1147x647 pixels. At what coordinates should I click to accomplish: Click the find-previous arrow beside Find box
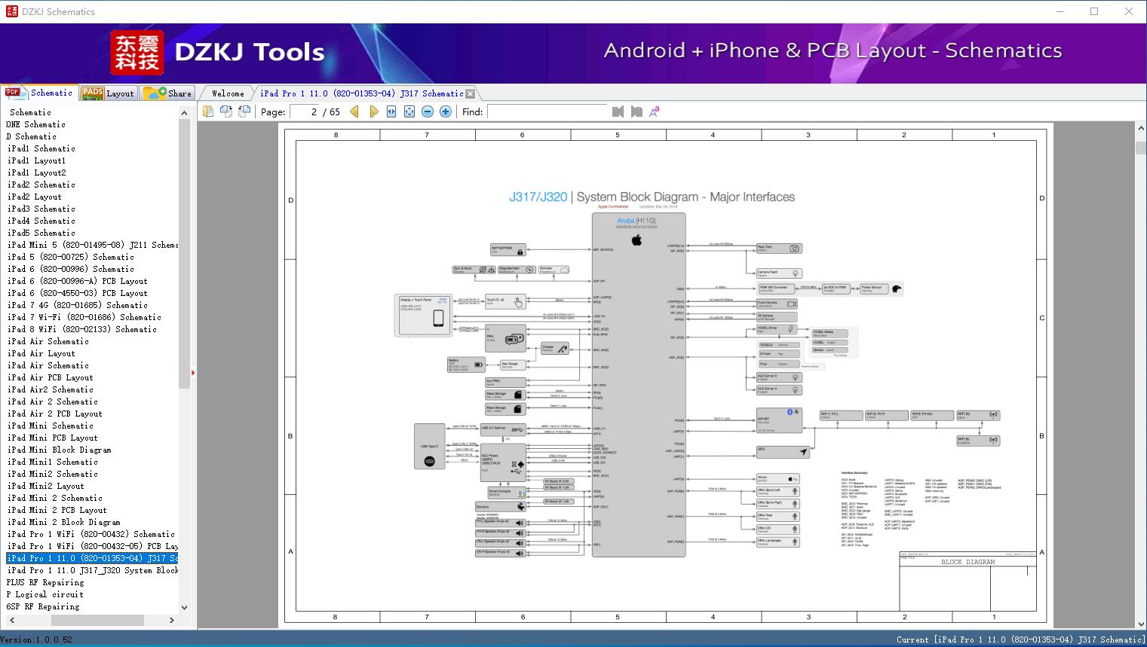(x=617, y=111)
